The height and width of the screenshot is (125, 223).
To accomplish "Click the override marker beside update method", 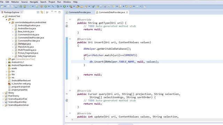I will tap(67, 117).
